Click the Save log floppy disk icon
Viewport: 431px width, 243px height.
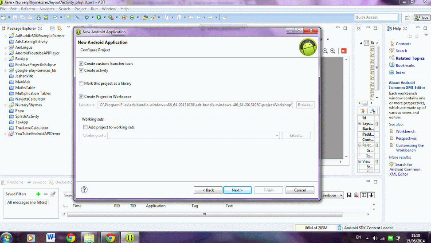click(349, 195)
